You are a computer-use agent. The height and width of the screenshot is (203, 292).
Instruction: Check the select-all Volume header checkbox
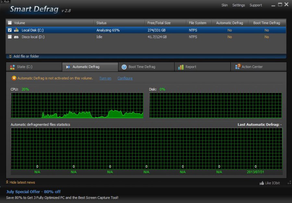[10, 23]
